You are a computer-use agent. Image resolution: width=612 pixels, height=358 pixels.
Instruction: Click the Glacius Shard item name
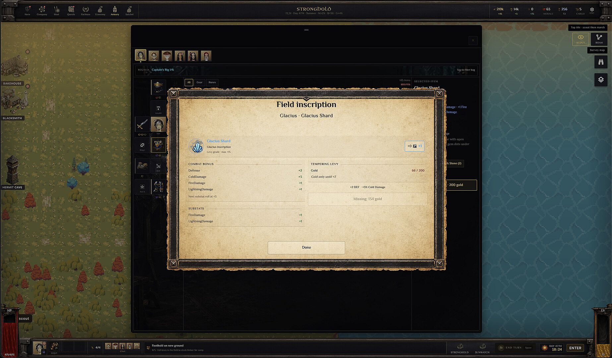click(218, 141)
